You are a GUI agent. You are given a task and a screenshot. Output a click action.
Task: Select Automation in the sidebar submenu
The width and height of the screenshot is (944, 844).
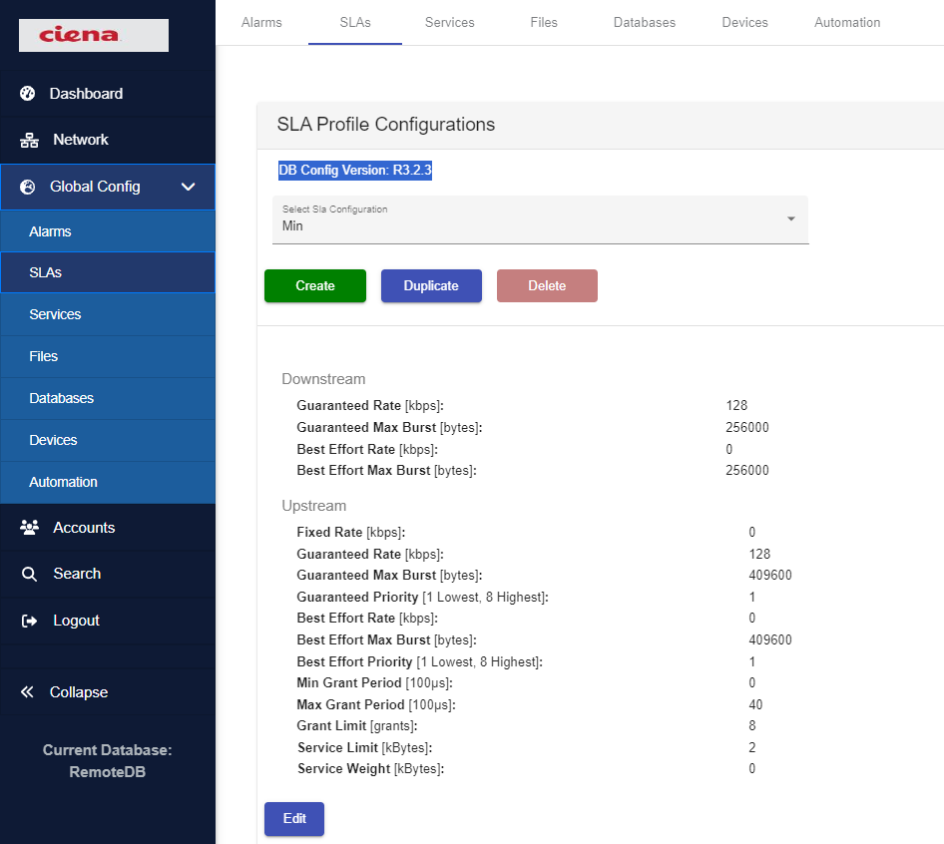(108, 482)
